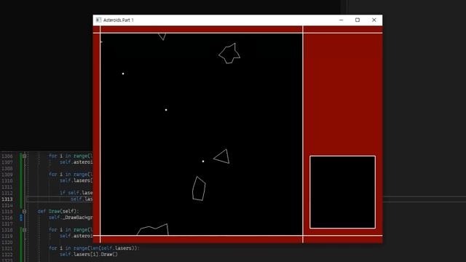Click the black minimap box in red panel
The height and width of the screenshot is (262, 466).
point(342,192)
